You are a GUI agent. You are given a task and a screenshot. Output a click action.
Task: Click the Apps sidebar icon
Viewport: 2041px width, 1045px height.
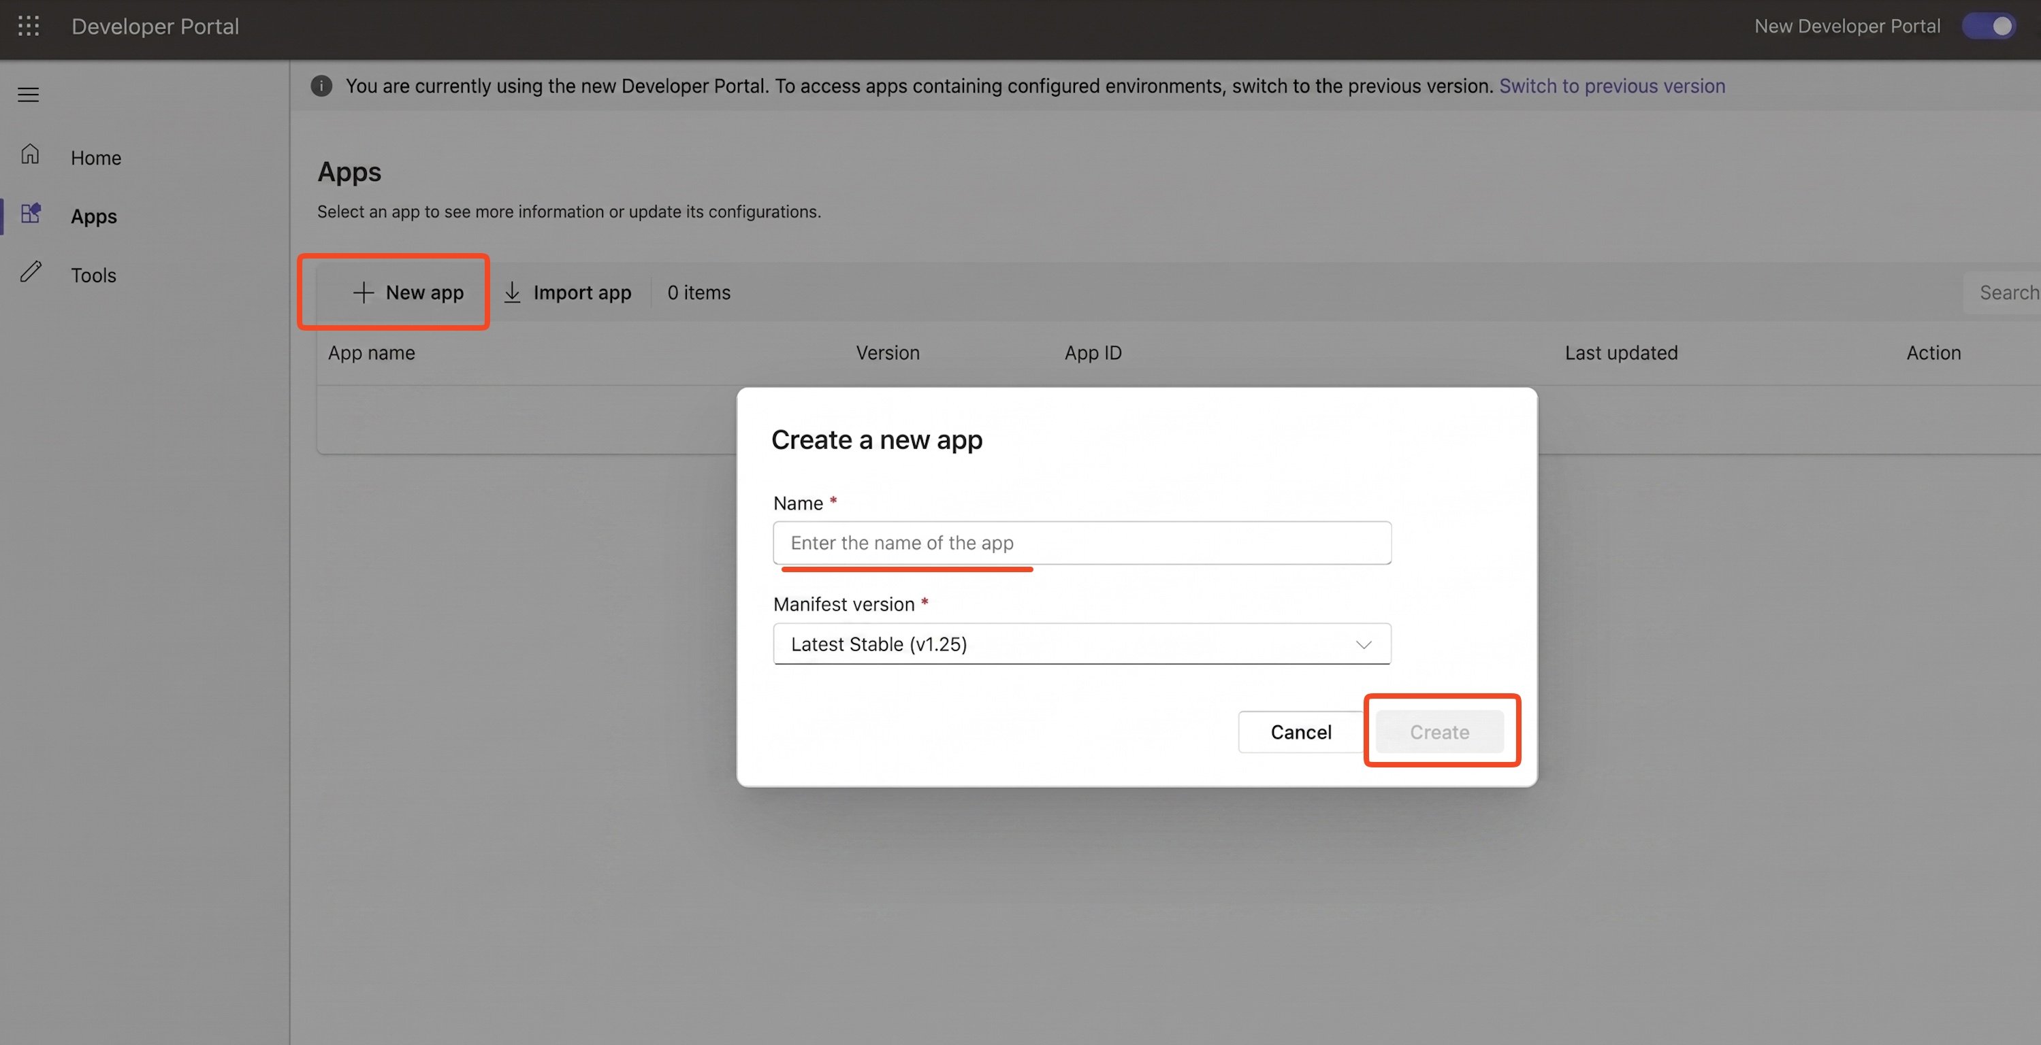(31, 213)
